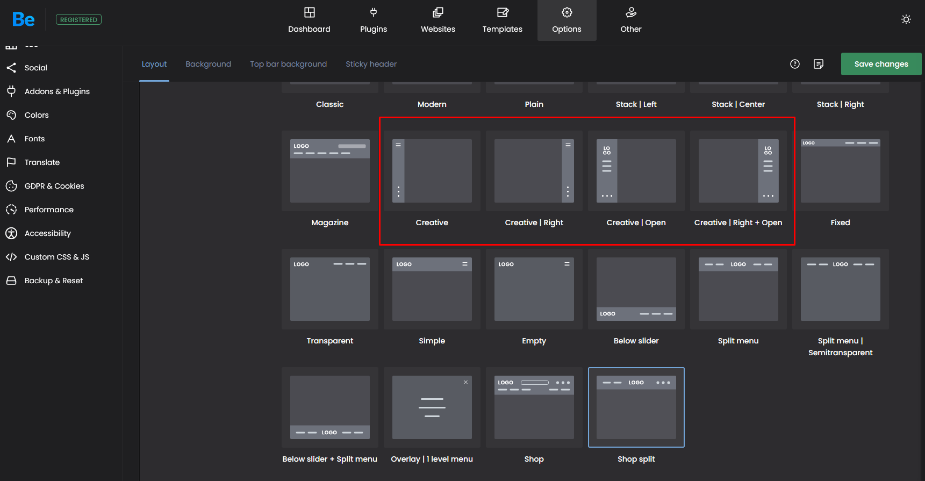Click Save changes button
The image size is (925, 481).
(x=881, y=64)
